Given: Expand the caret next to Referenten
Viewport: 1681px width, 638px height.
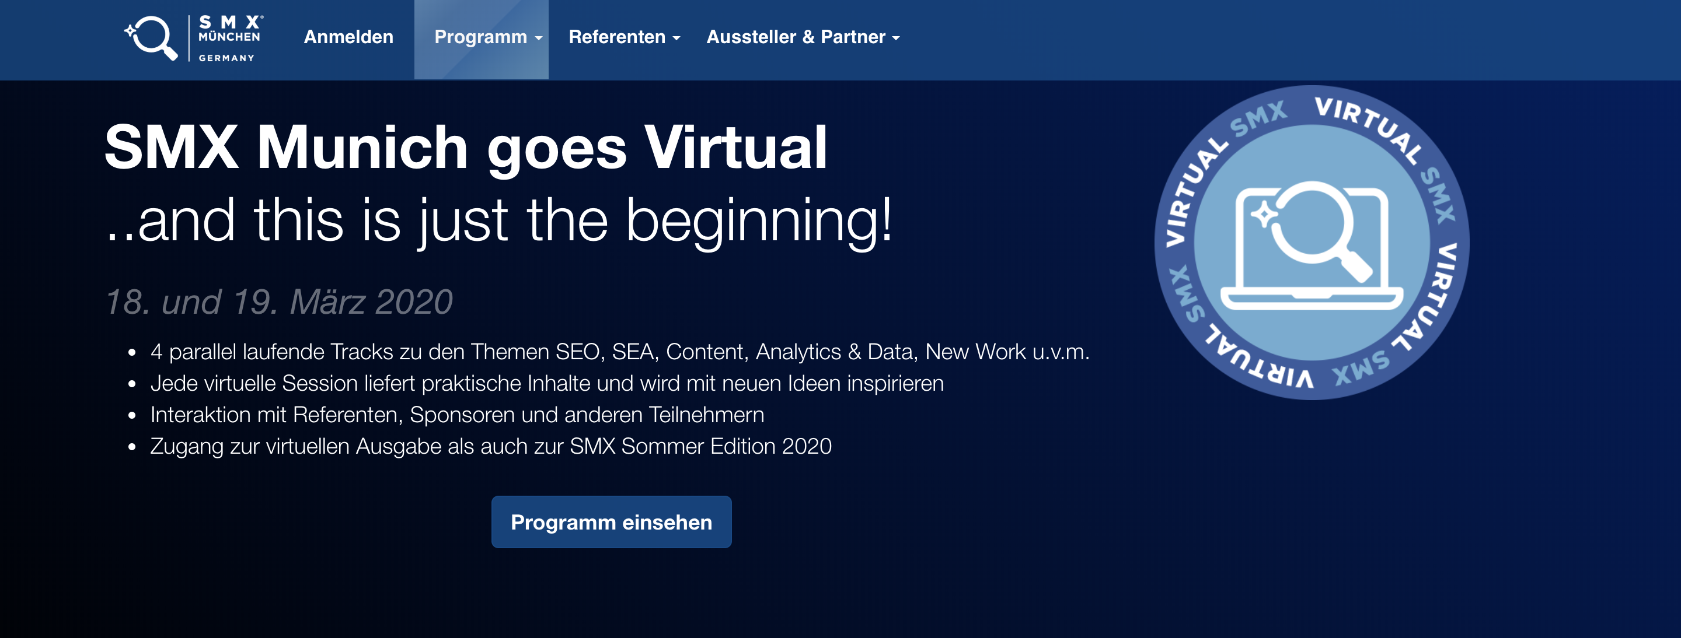Looking at the screenshot, I should [x=676, y=39].
